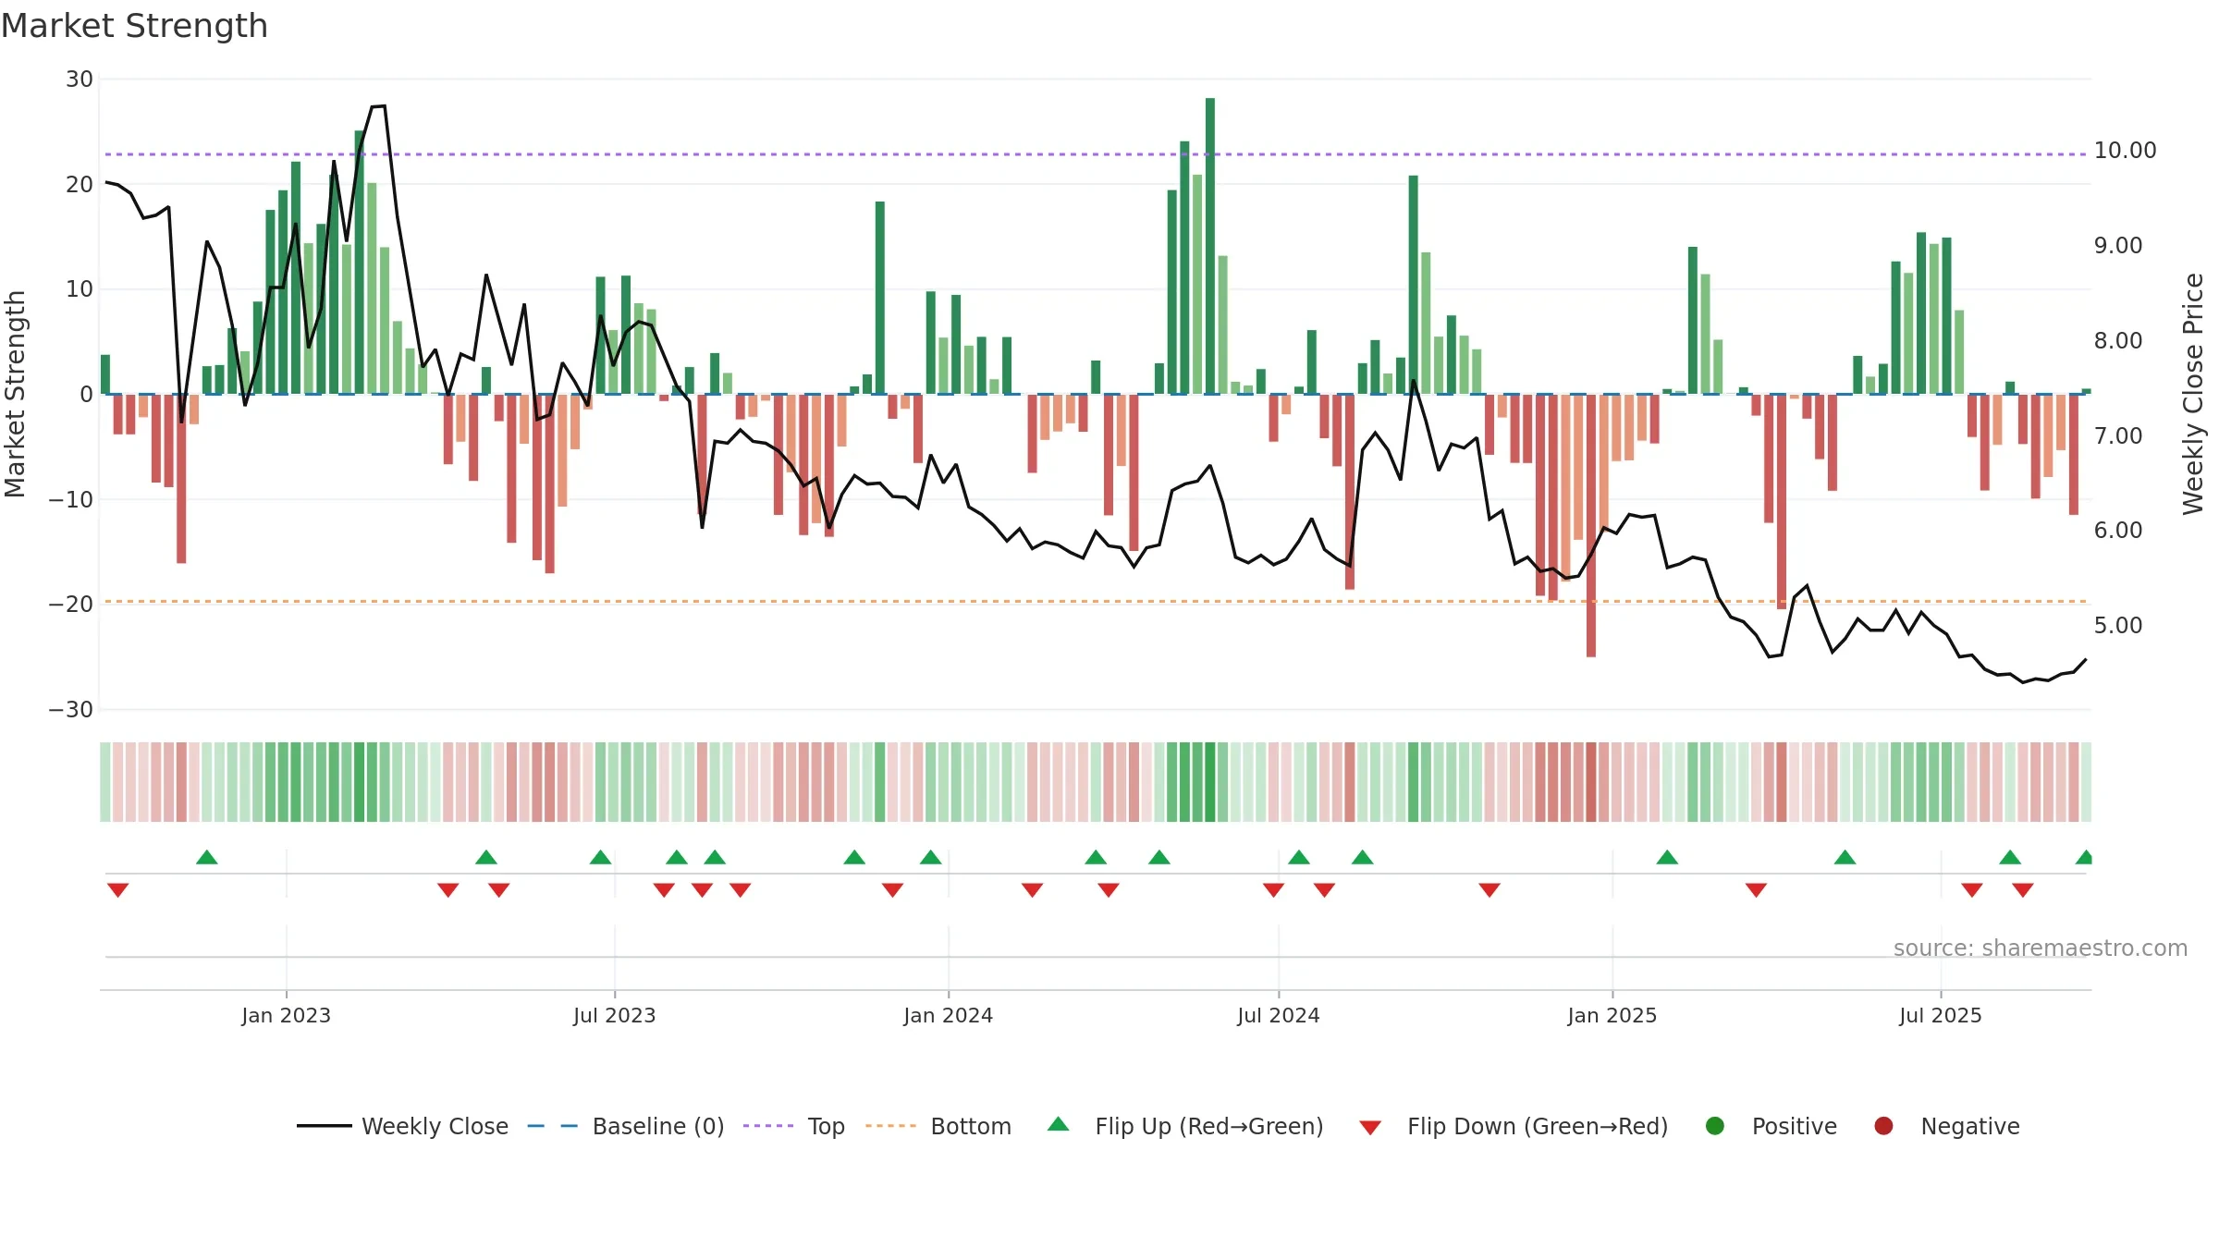
Task: Click the −30 tick on left axis
Action: [x=71, y=710]
